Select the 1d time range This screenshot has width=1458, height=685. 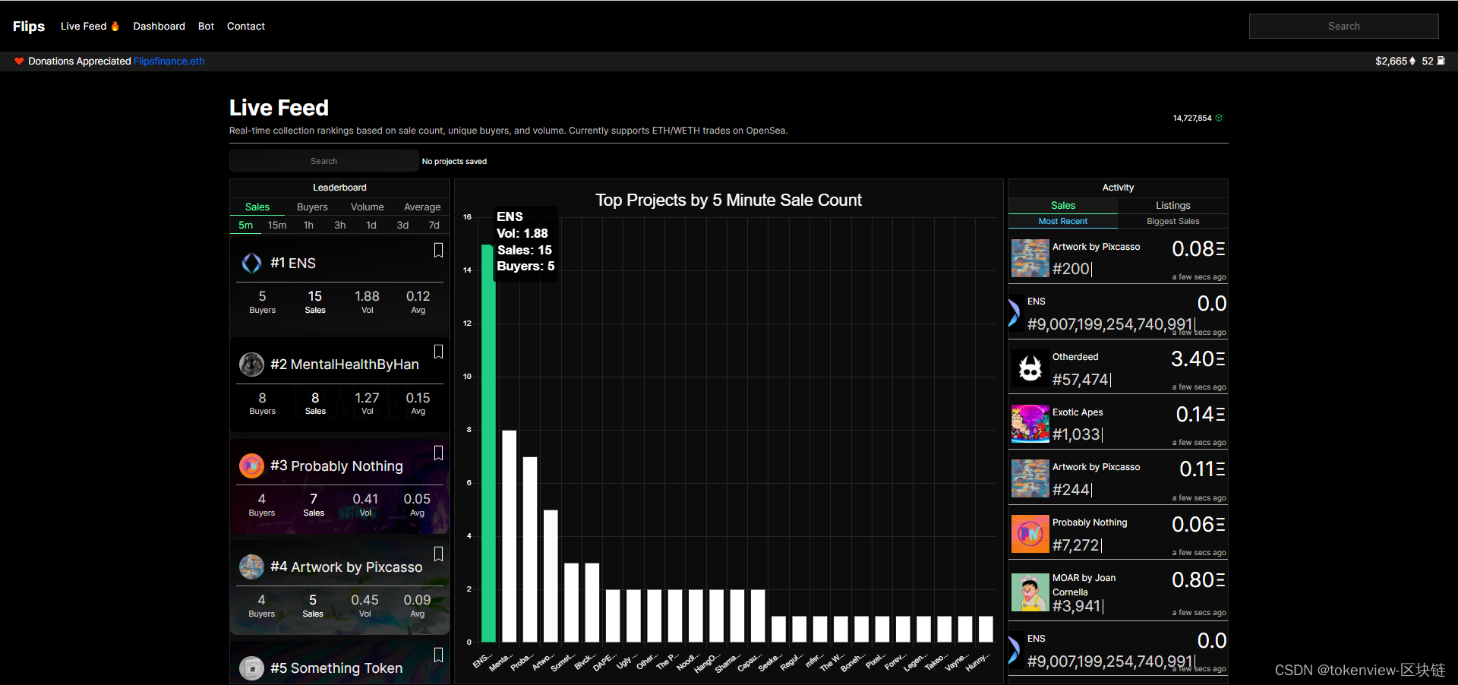point(371,225)
